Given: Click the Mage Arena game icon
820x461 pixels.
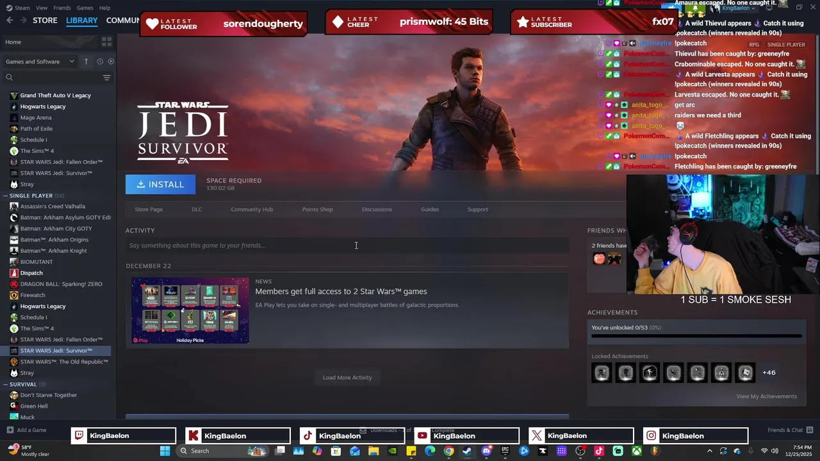Looking at the screenshot, I should (14, 118).
